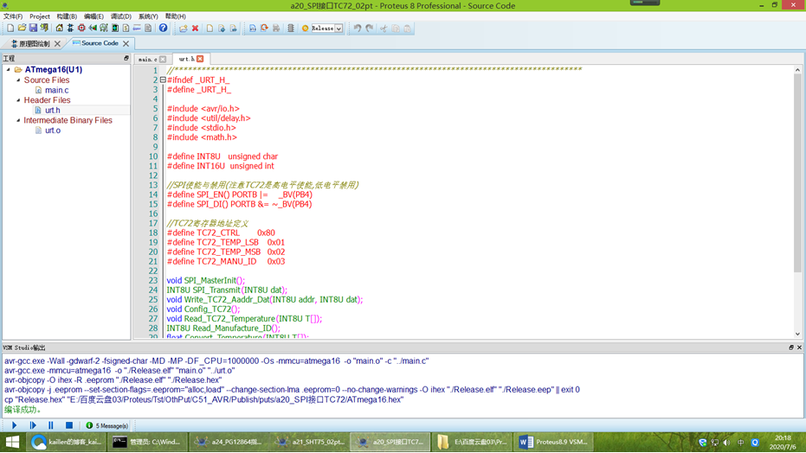Add new file with blank page icon
Screen dimensions: 806x453
210,29
